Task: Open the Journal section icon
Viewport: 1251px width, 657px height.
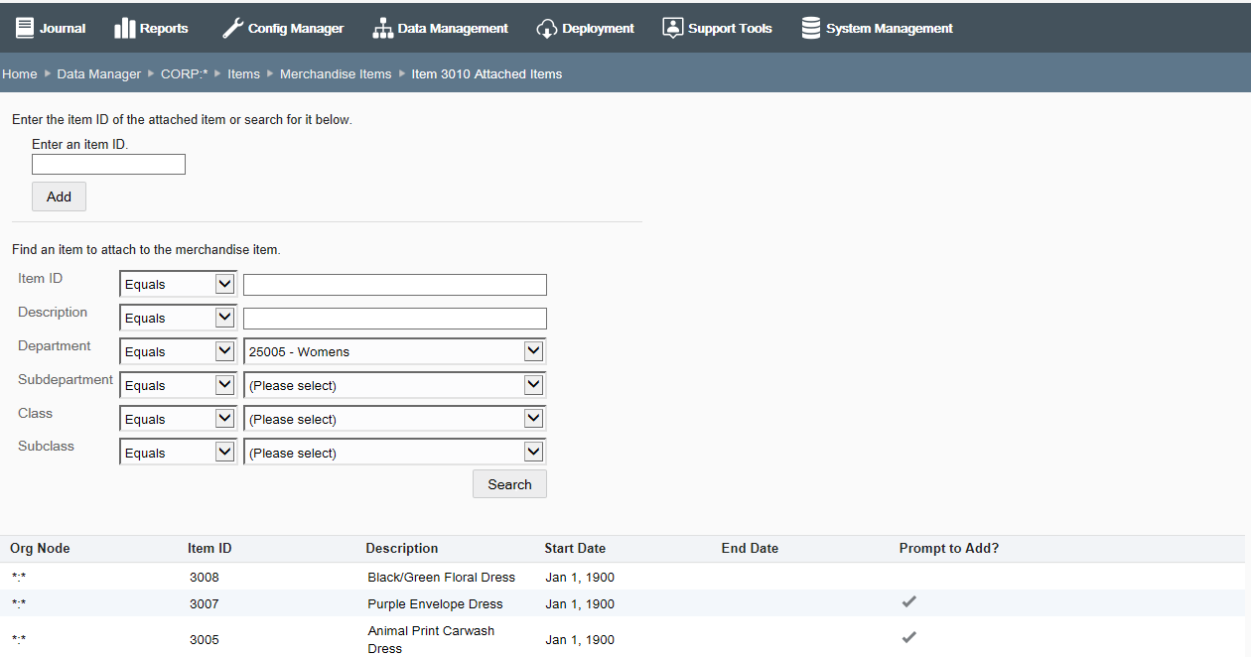Action: coord(23,27)
